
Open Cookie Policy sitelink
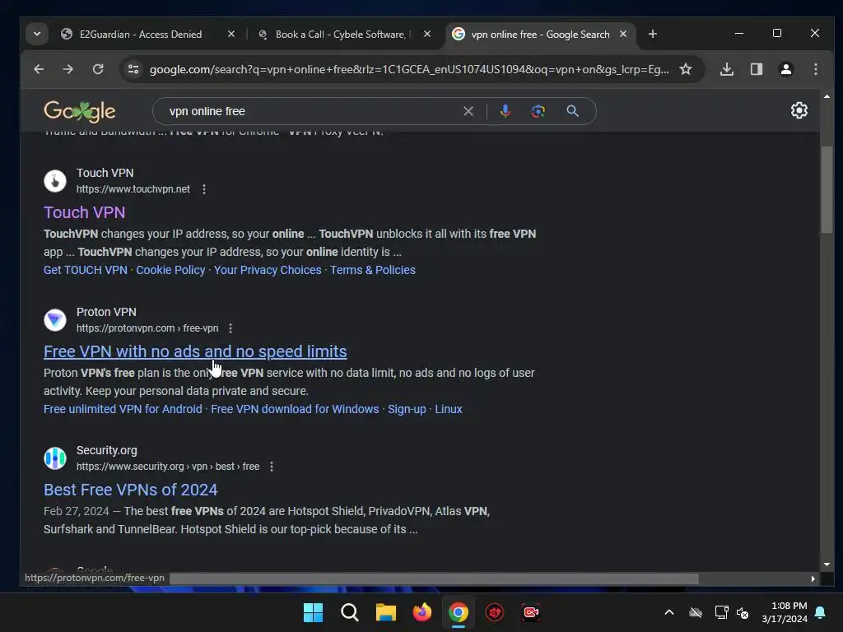[x=170, y=270]
